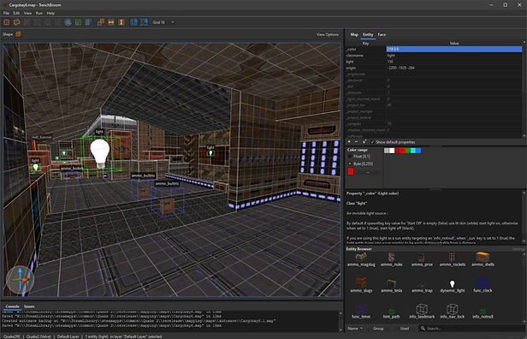Activate the Shear objects tool

88,22
